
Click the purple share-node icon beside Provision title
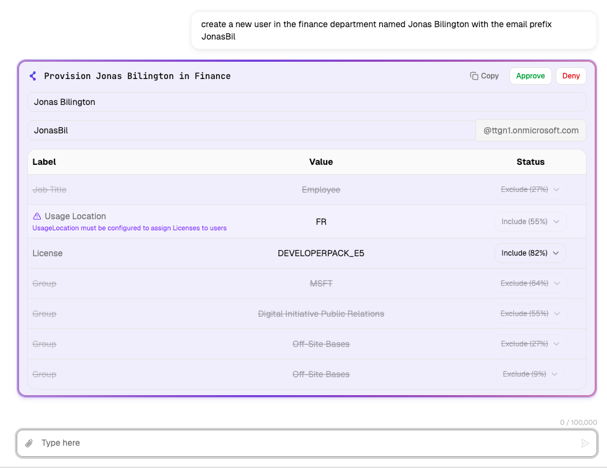[x=33, y=76]
